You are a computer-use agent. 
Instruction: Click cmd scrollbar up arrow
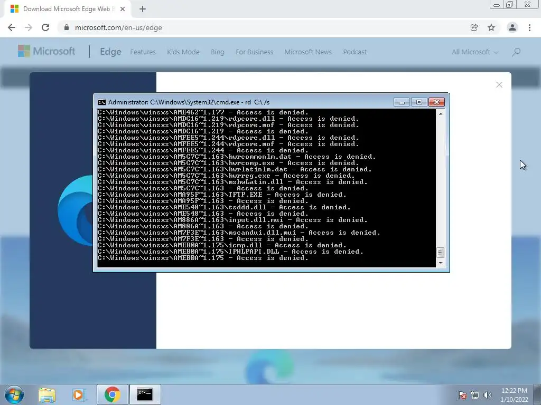click(x=441, y=113)
